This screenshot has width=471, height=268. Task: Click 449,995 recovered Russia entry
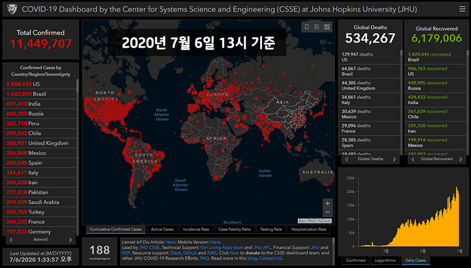pyautogui.click(x=436, y=85)
